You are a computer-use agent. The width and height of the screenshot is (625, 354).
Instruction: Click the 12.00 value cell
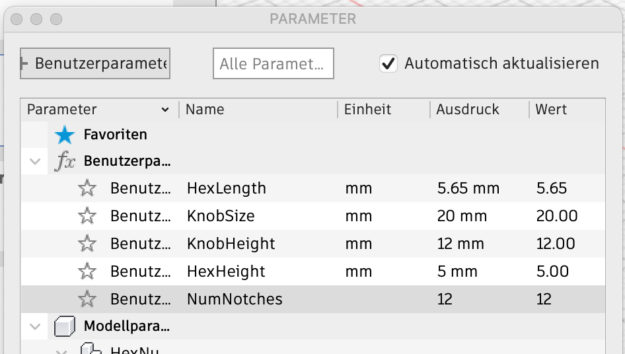[x=556, y=244]
